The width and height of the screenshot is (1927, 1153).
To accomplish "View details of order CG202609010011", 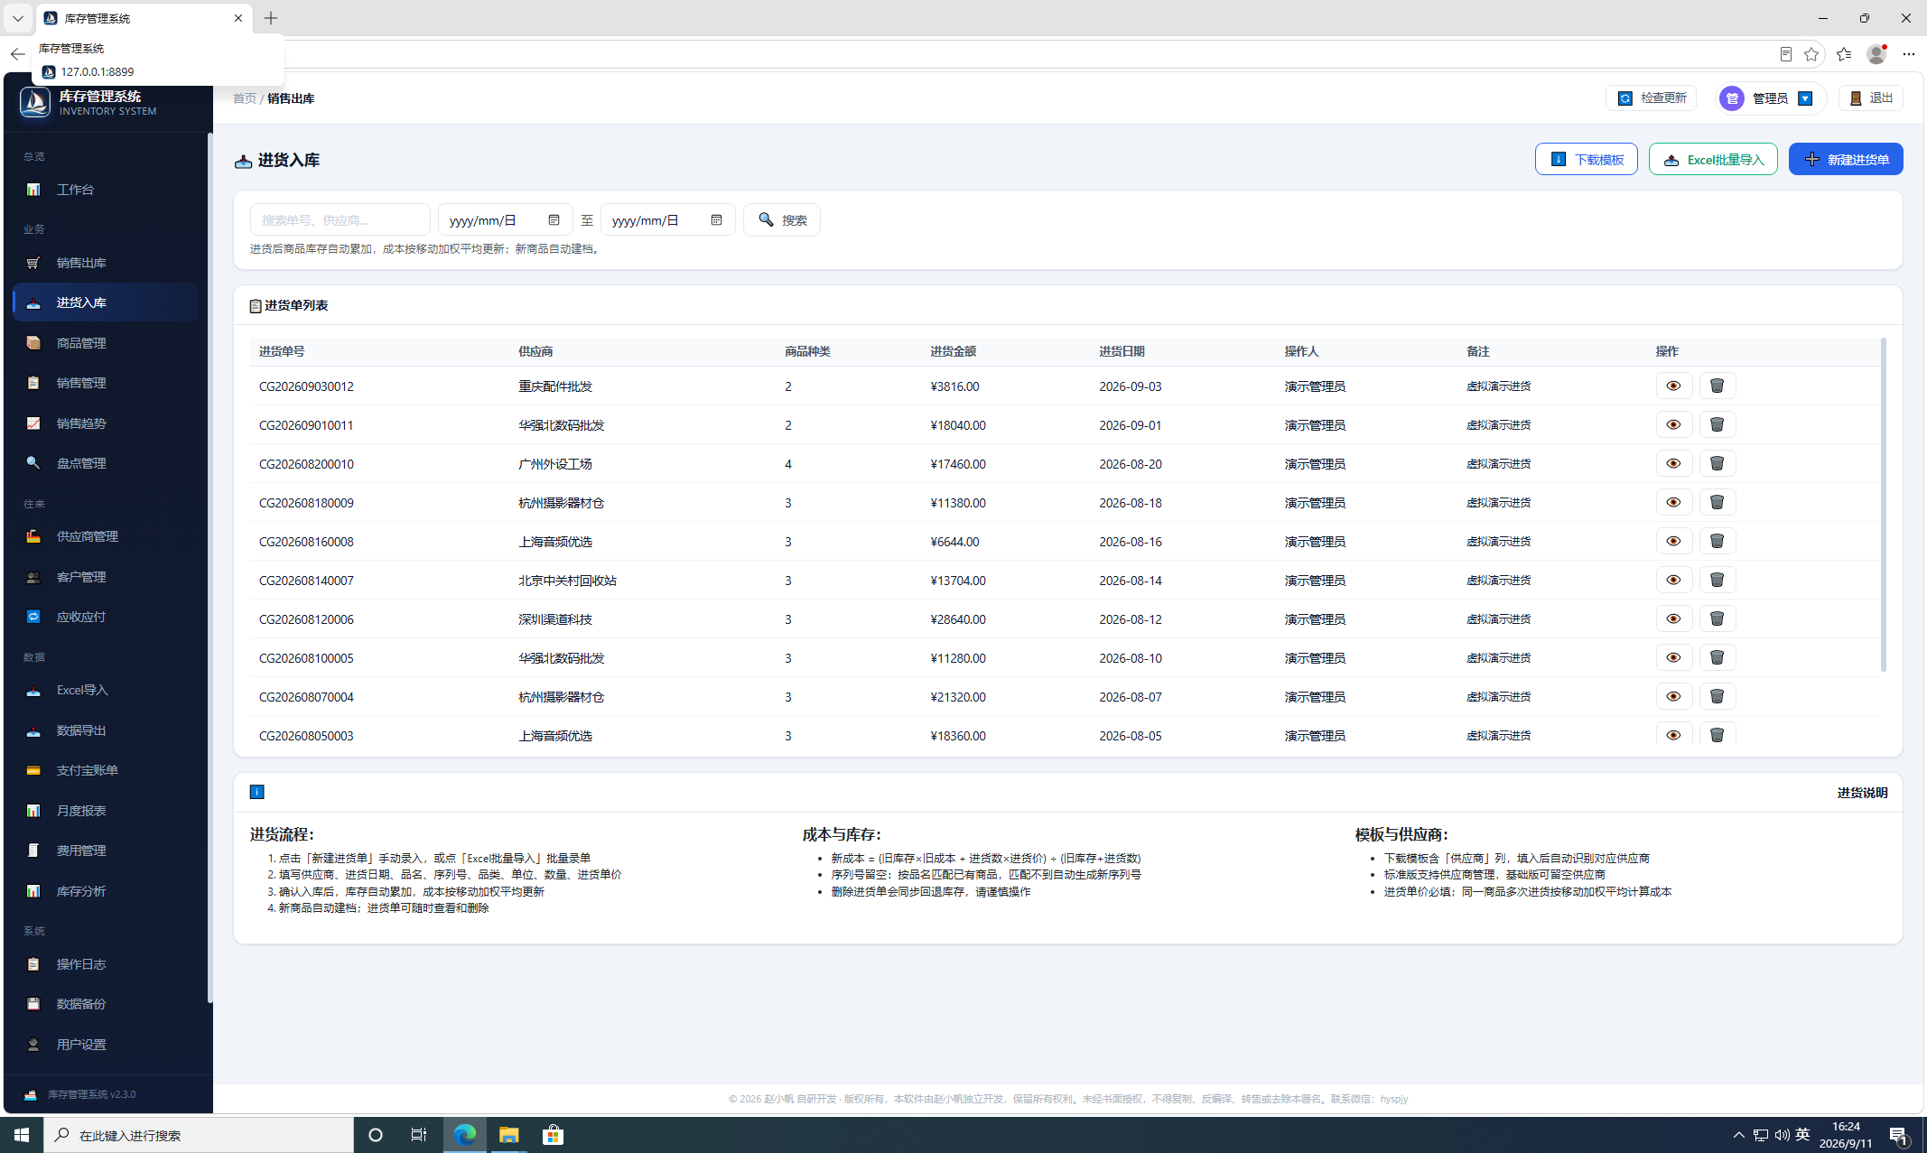I will coord(1673,424).
